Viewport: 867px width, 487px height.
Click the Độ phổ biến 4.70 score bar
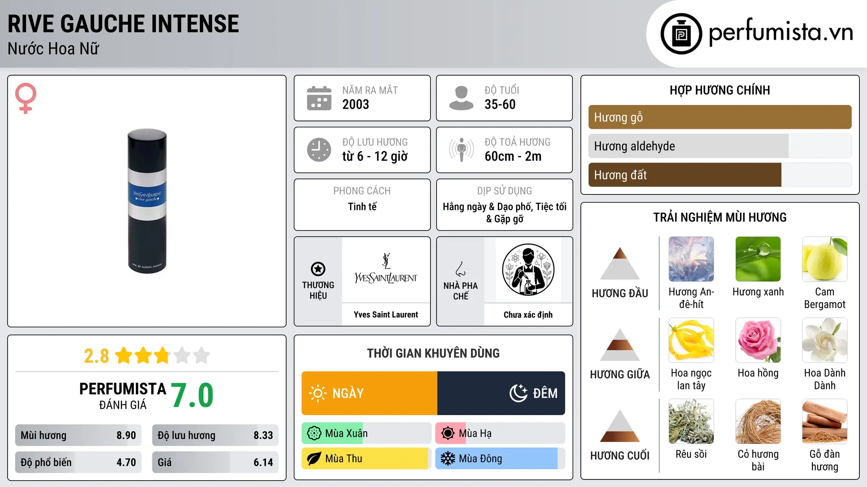point(78,462)
